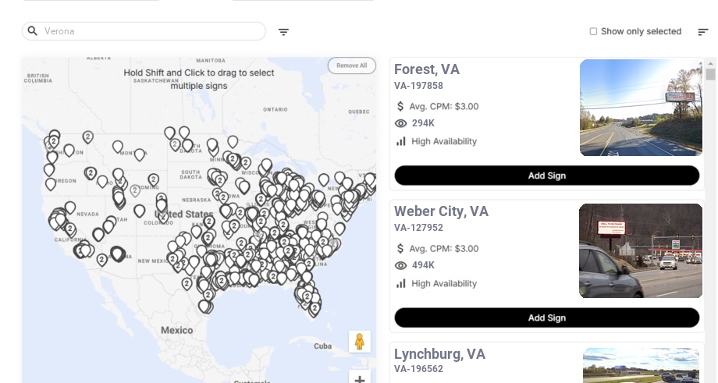Open the Weber City billboard photo
Screen dimensions: 718x383
(641, 250)
